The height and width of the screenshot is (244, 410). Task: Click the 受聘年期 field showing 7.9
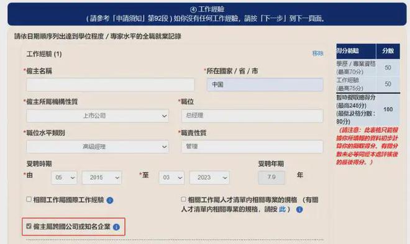click(x=271, y=178)
